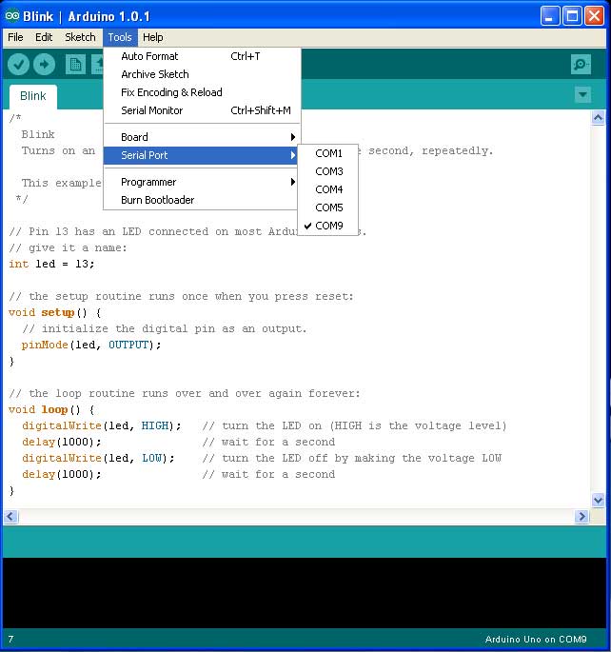Click the vertical scrollbar down arrow

(x=598, y=501)
